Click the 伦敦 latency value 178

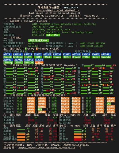click(x=84, y=137)
